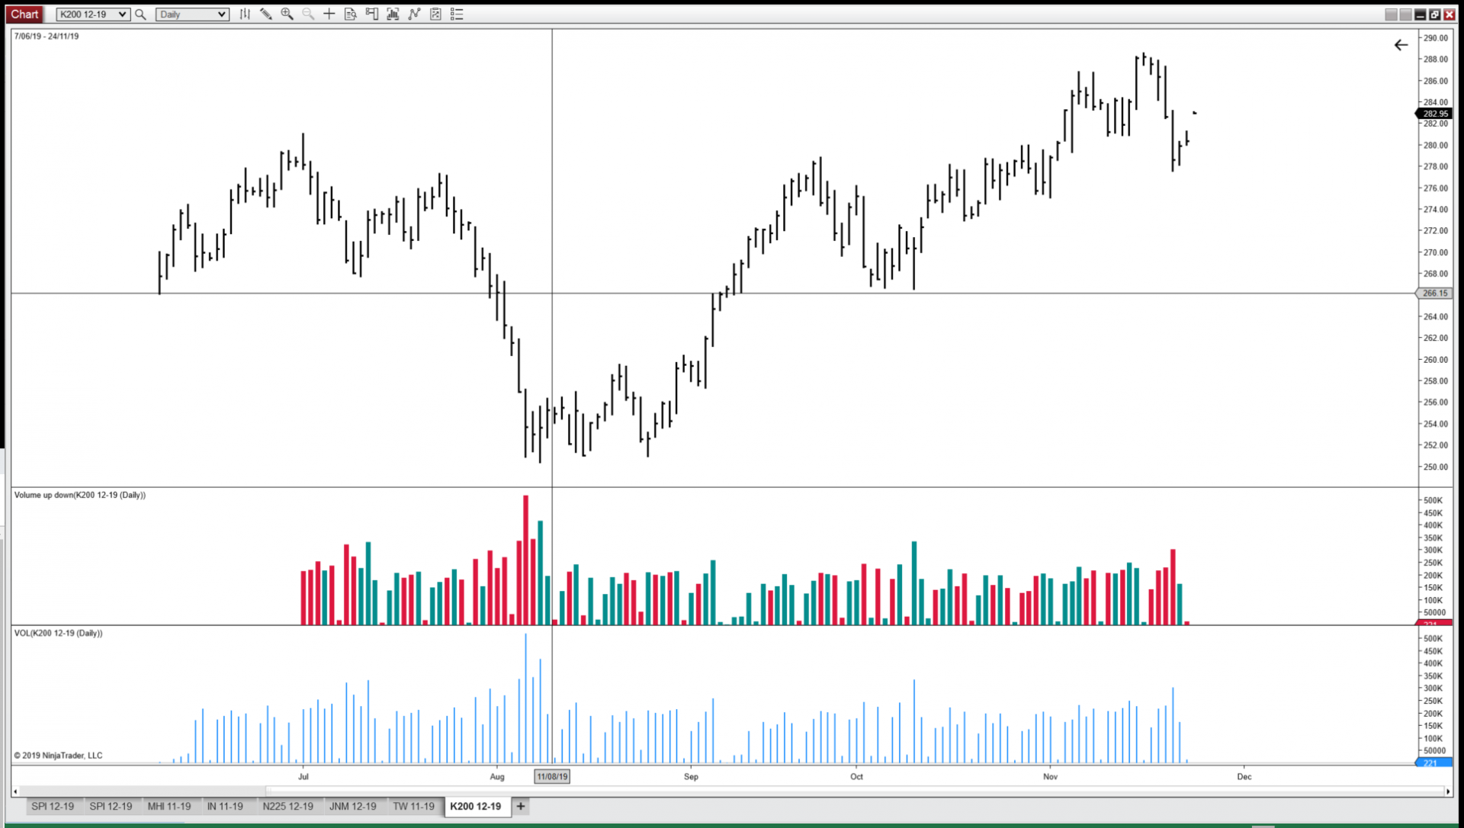Open the Daily interval dropdown
This screenshot has height=828, width=1464.
(x=221, y=14)
